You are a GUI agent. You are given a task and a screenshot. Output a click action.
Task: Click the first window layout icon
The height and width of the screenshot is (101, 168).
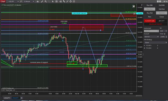coord(158,1)
